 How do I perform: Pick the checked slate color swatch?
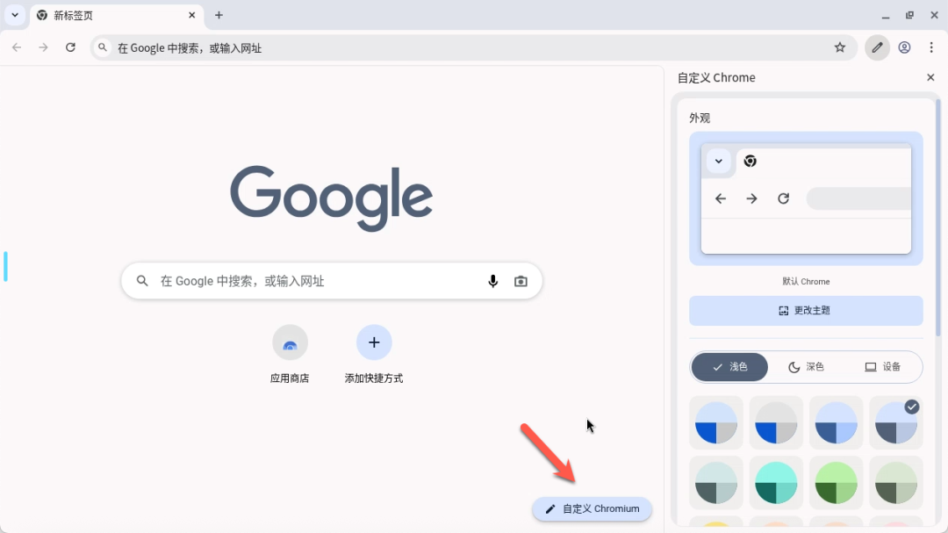click(896, 423)
